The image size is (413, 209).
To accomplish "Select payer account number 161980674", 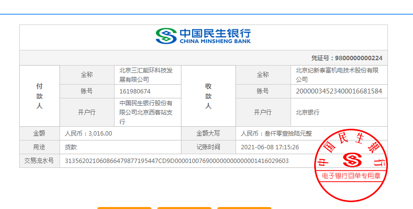I will [135, 91].
